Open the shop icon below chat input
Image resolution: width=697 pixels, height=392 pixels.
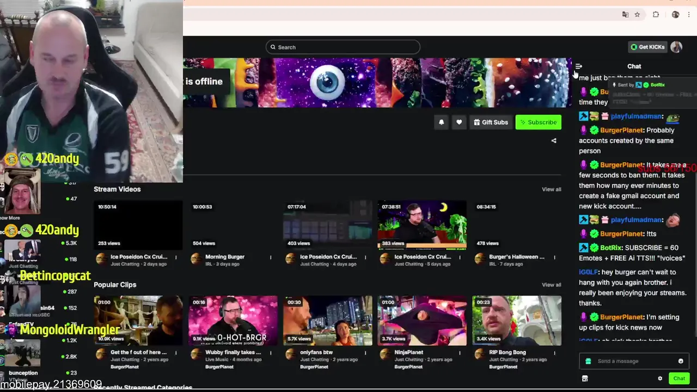point(585,379)
